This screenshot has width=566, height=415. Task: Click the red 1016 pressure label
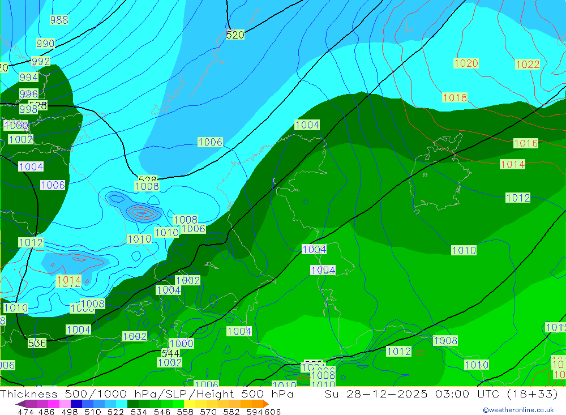click(x=526, y=143)
